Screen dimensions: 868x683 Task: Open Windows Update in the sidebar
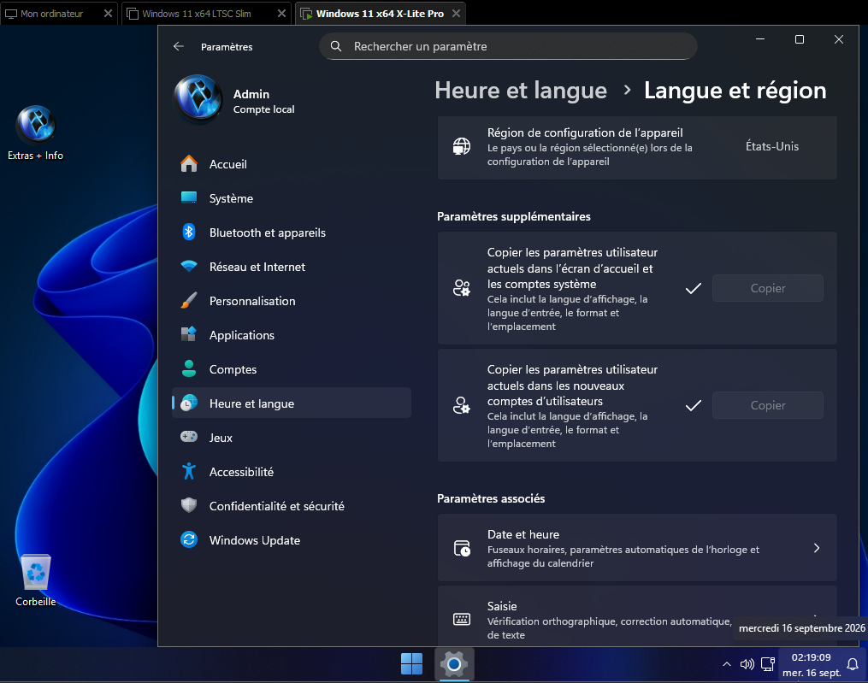point(291,540)
